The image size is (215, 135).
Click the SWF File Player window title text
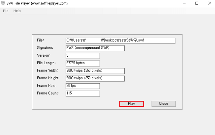[x=39, y=3]
